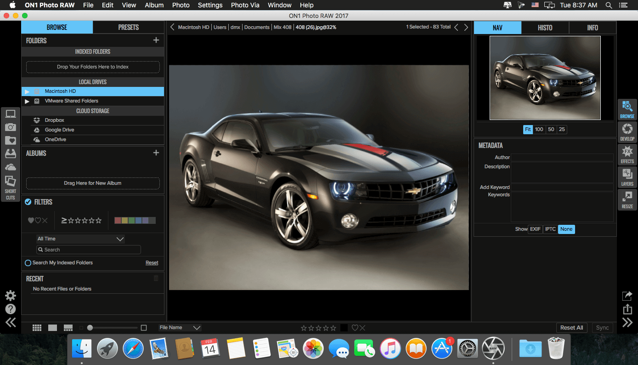Create an album with the Albums plus icon
638x365 pixels.
coord(156,153)
